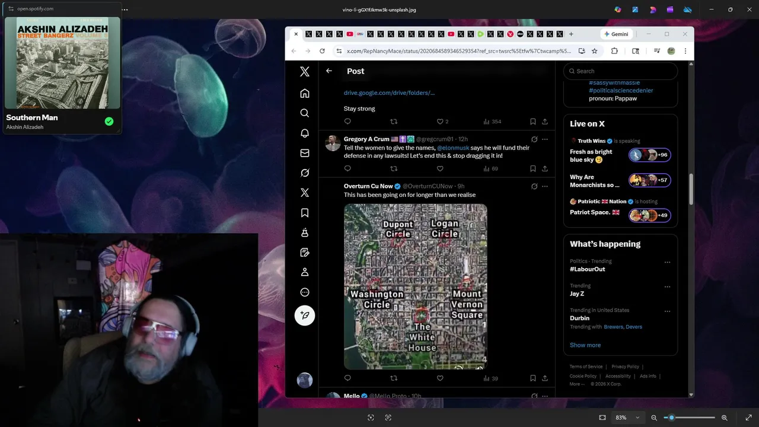The width and height of the screenshot is (759, 427).
Task: Open Bookmarks icon in X sidebar
Action: (x=305, y=212)
